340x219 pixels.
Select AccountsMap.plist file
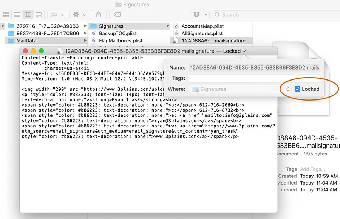212,26
